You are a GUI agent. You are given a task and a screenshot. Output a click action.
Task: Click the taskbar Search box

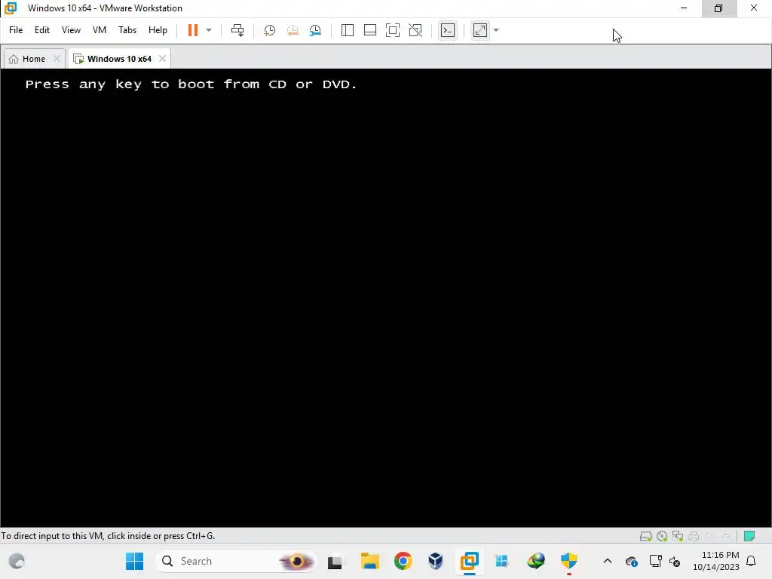[235, 561]
